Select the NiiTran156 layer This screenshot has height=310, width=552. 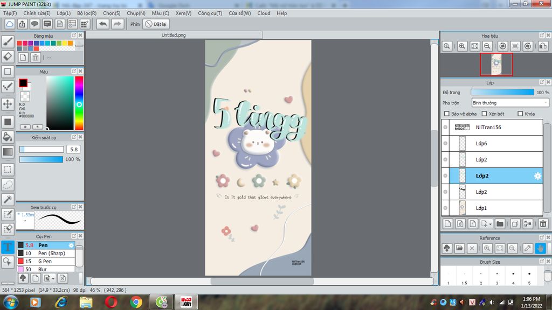coord(492,127)
